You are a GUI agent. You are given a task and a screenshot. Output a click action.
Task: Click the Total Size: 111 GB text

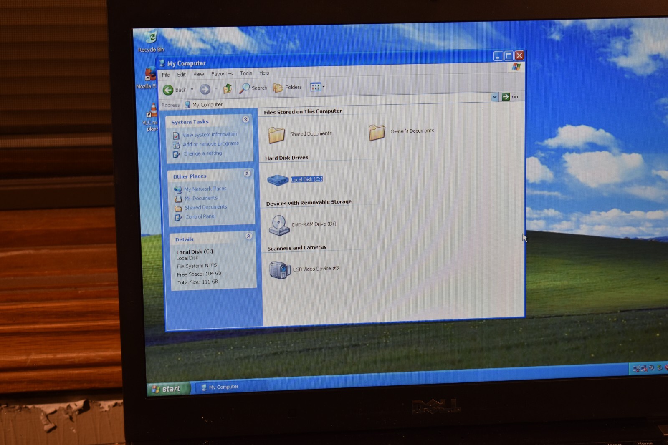point(197,282)
